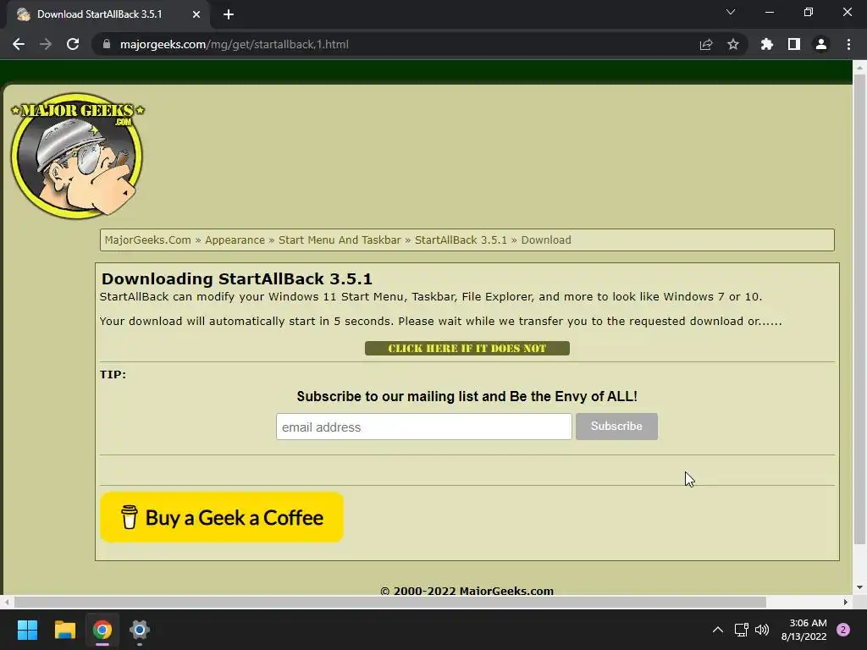Click the MajorGeeks logo image
Screen dimensions: 867x650
tap(77, 156)
